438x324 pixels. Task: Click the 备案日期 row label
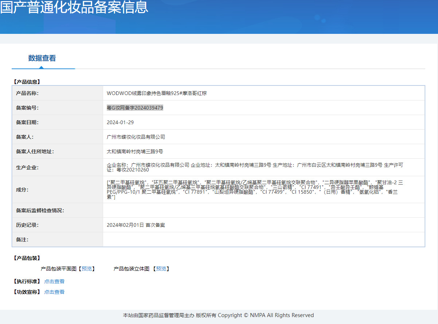[x=27, y=122]
